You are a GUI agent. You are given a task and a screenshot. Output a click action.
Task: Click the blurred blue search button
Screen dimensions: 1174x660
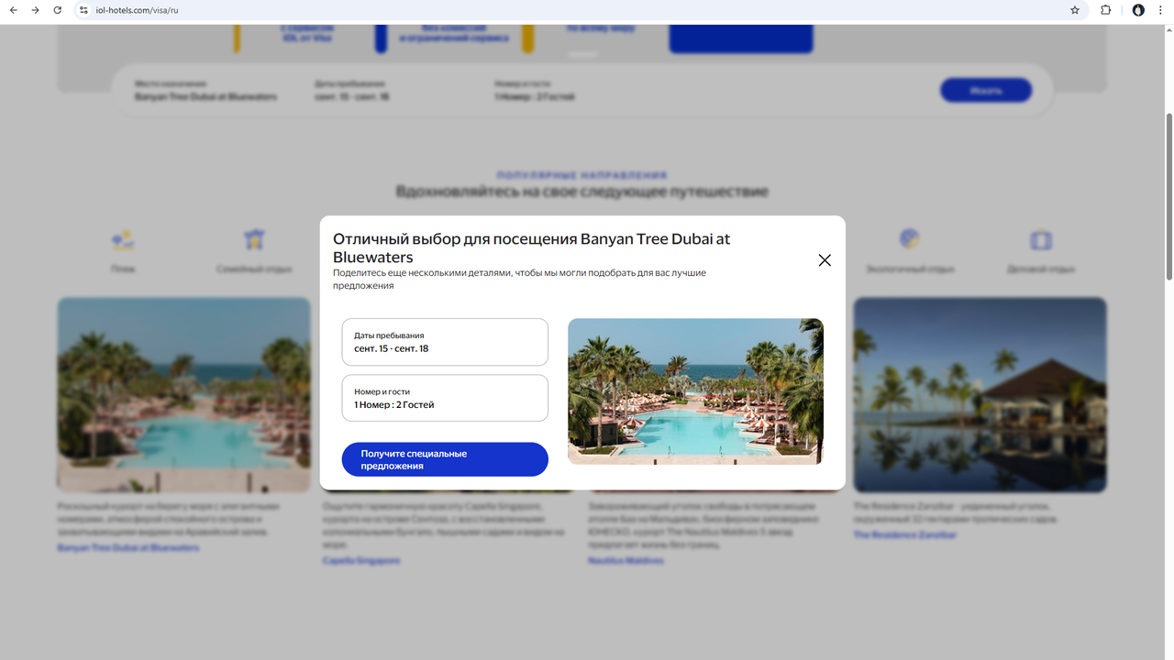[x=986, y=90]
